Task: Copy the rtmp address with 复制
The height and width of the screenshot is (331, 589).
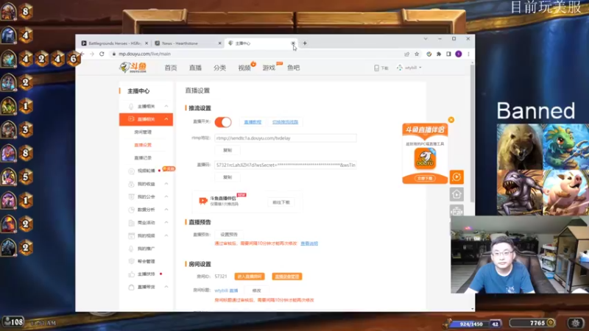Action: point(228,150)
